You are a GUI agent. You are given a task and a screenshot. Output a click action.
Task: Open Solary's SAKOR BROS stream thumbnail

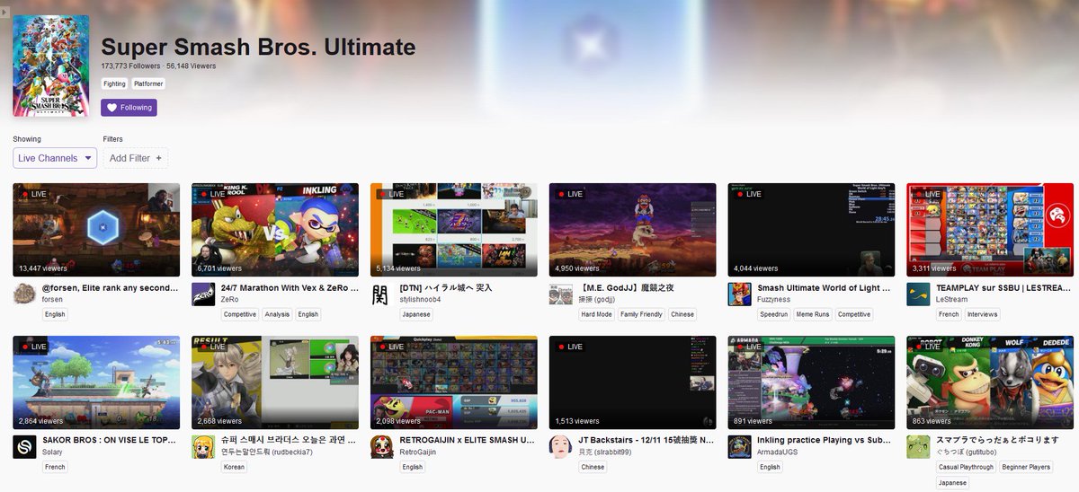96,382
